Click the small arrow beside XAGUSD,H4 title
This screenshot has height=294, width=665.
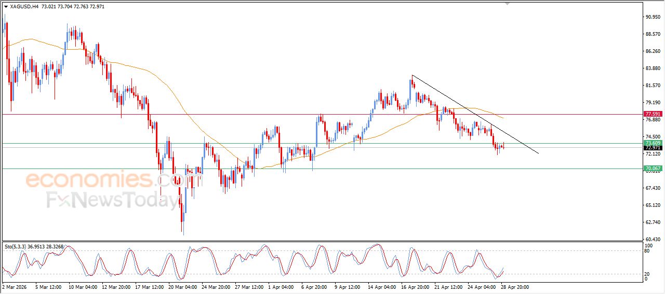(6, 7)
